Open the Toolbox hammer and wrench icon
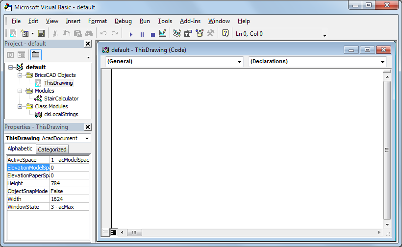Viewport: 402px width, 247px height. tap(210, 33)
